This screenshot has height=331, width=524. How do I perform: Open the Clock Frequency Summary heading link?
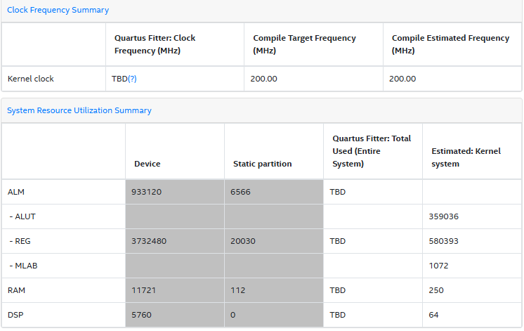[58, 11]
